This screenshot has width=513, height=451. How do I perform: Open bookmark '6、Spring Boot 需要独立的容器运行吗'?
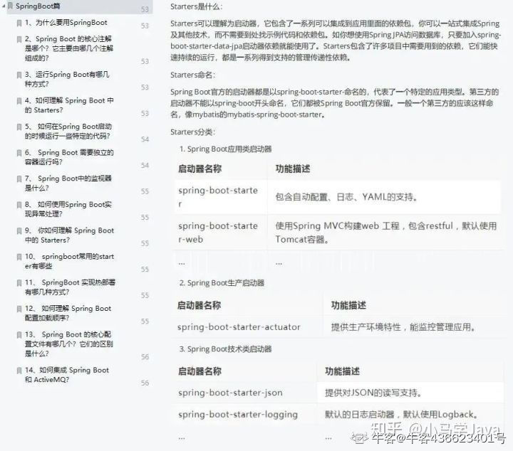(69, 157)
